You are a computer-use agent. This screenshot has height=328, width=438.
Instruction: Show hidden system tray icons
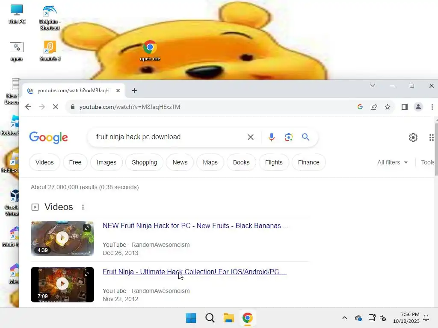pyautogui.click(x=345, y=318)
